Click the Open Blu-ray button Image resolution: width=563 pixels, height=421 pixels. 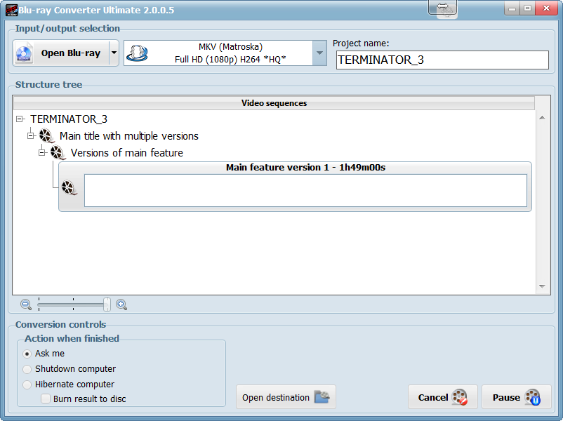[x=61, y=53]
